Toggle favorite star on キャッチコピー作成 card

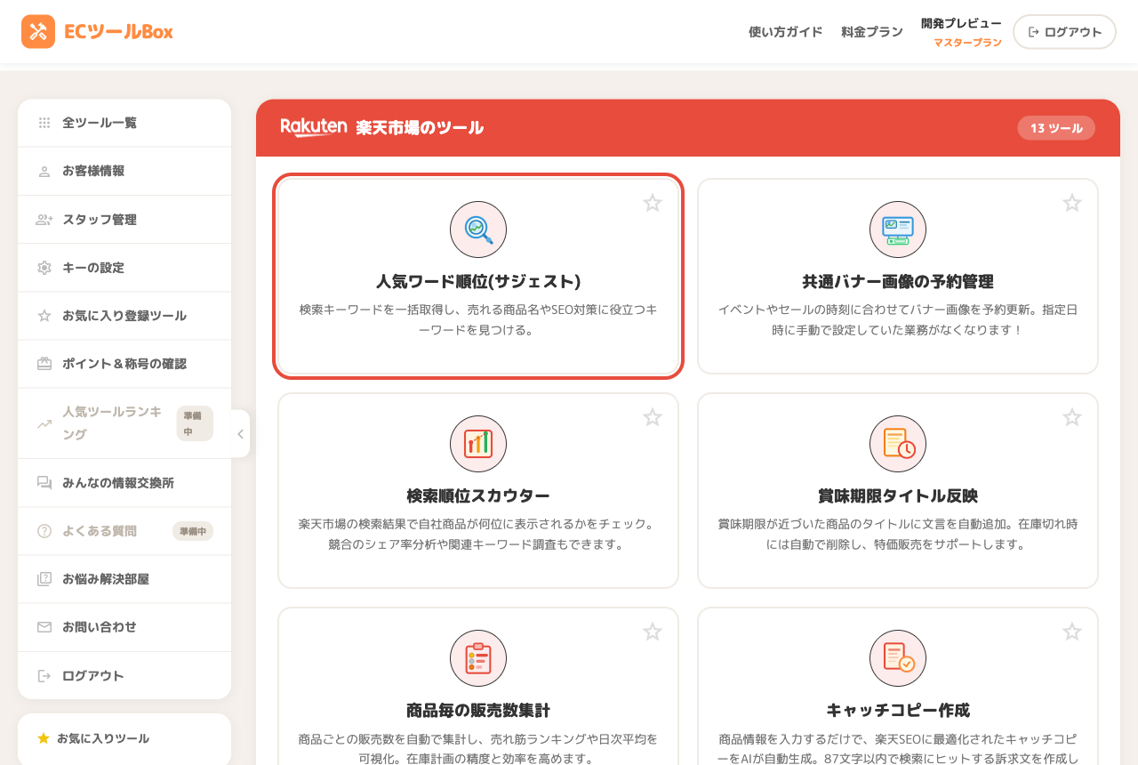click(x=1072, y=632)
